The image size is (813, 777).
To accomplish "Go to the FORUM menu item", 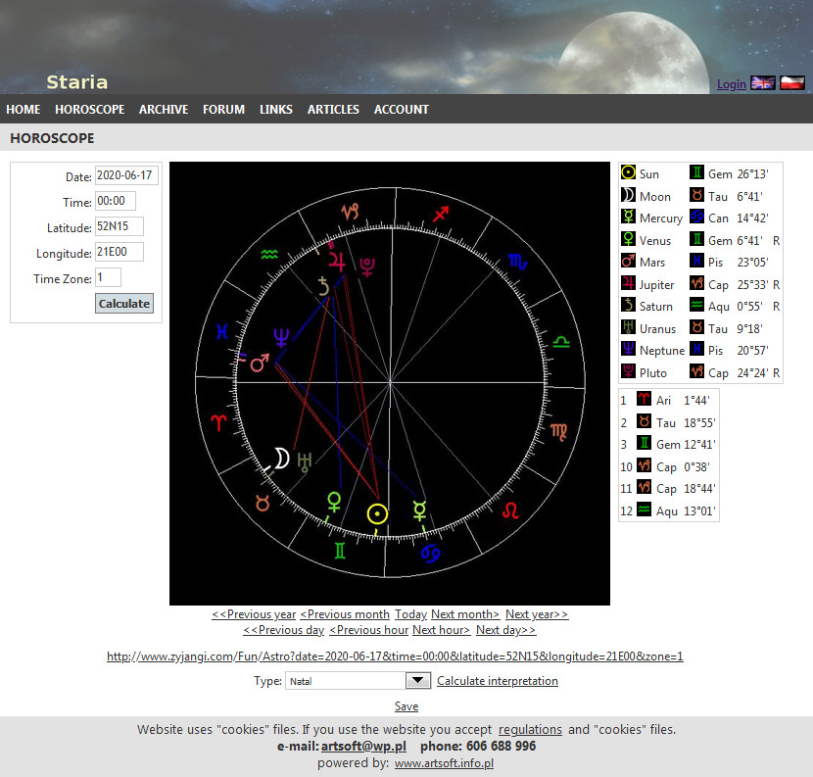I will 223,110.
